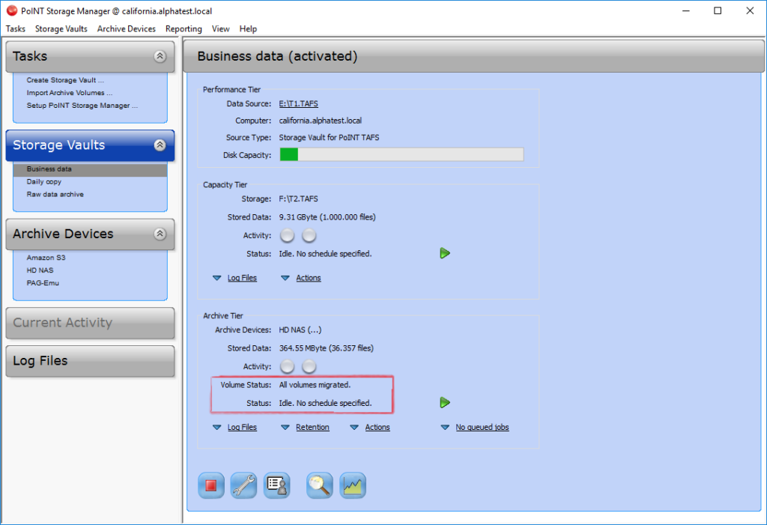
Task: Click first Archive Tier activity indicator
Action: (287, 366)
